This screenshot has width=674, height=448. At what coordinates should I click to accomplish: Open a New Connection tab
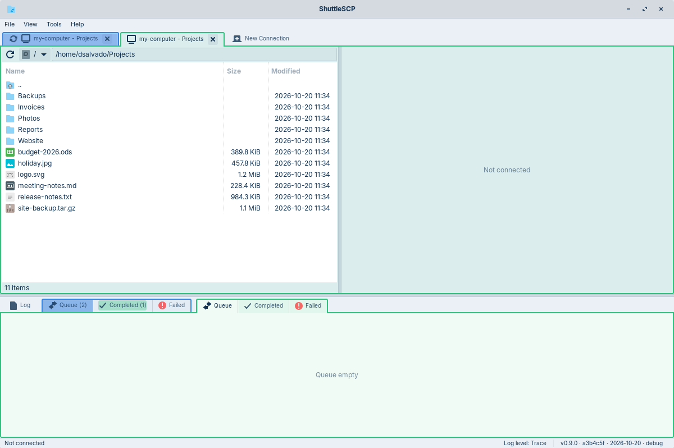click(x=261, y=39)
